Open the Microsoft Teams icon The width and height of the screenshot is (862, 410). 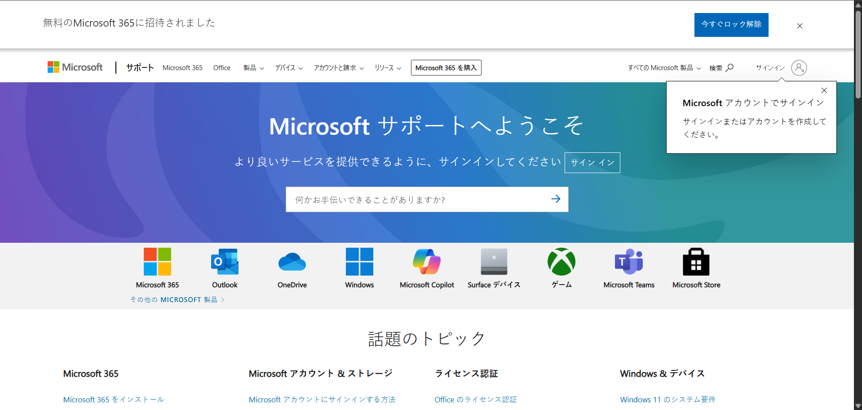pos(629,262)
